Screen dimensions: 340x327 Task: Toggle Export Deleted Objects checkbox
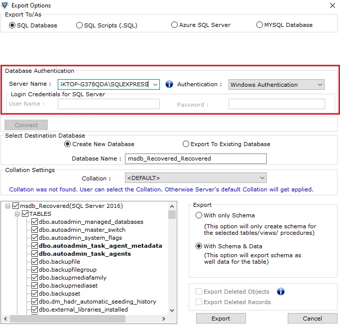click(x=199, y=291)
